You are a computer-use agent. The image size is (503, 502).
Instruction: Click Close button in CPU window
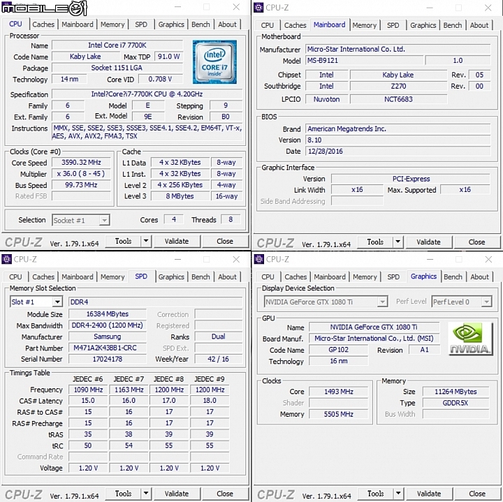point(225,241)
